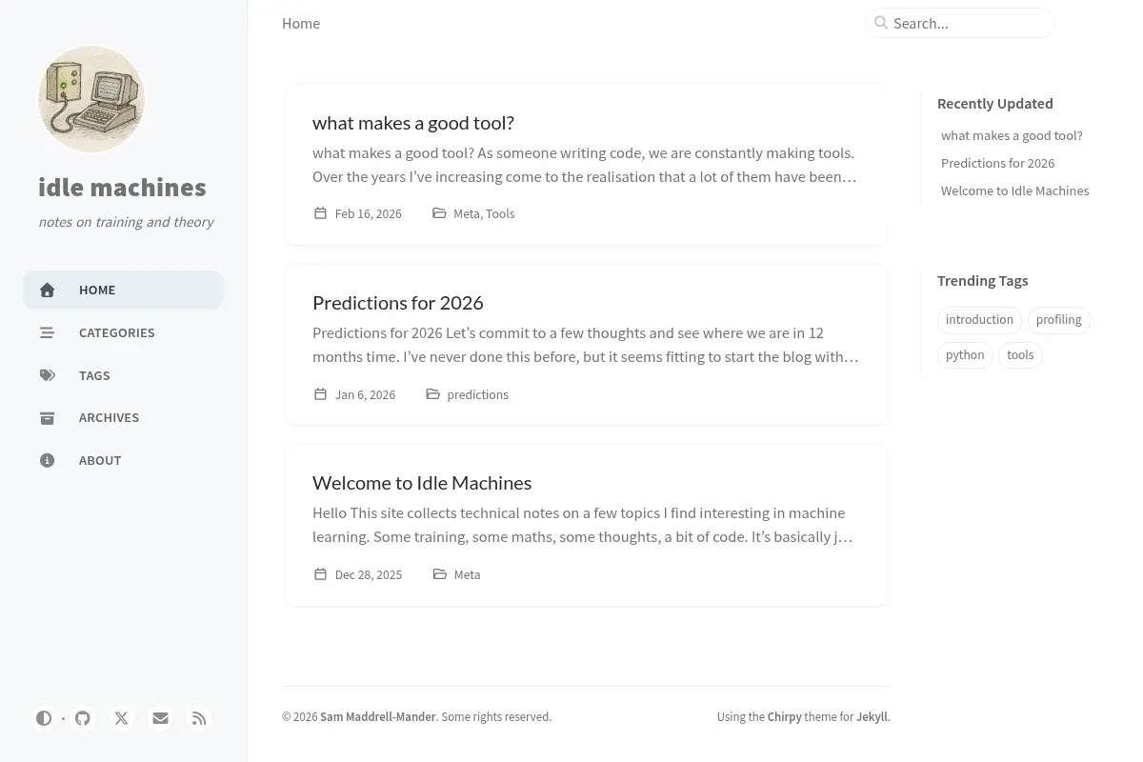Open 'what makes a good tool?' in Recently Updated
This screenshot has width=1143, height=762.
[1012, 135]
